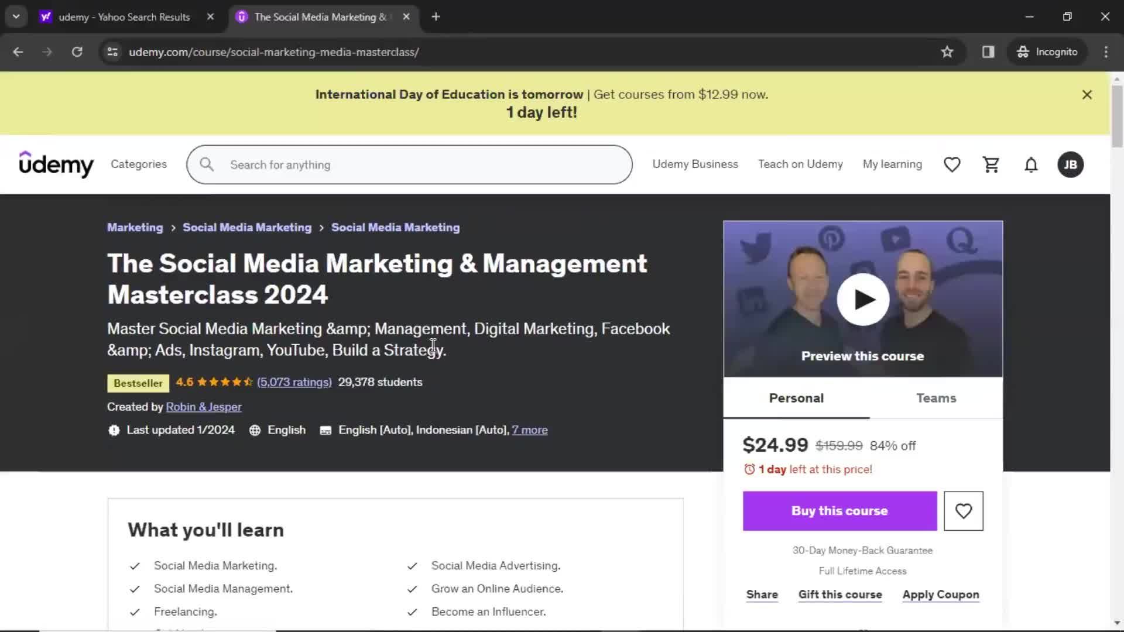Screen dimensions: 1124x632
Task: Click the search magnifier icon
Action: (x=207, y=164)
